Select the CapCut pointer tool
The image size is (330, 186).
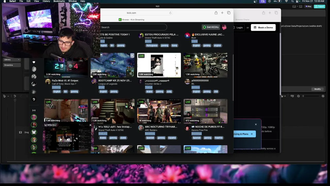point(4,96)
